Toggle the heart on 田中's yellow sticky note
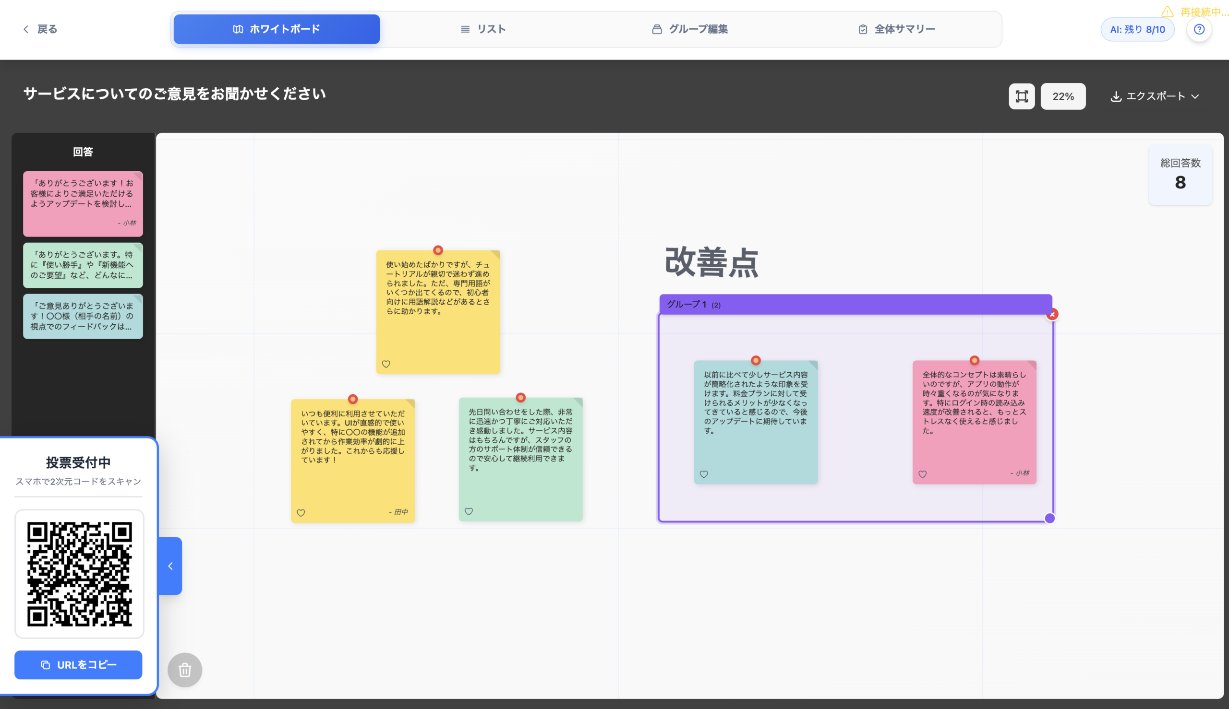The image size is (1229, 709). [x=301, y=513]
